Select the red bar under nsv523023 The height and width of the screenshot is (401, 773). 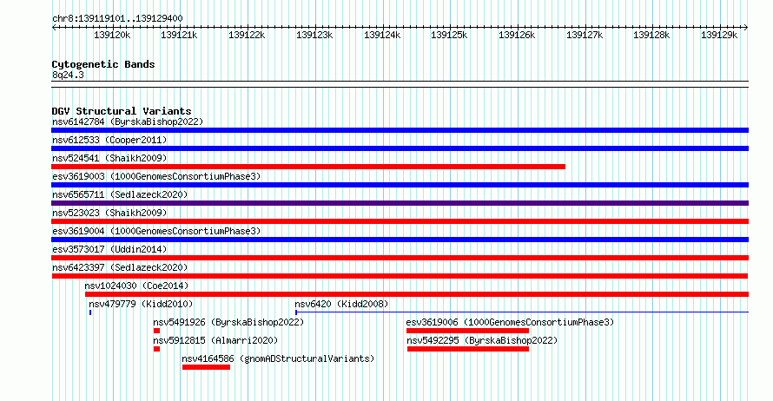(x=400, y=221)
